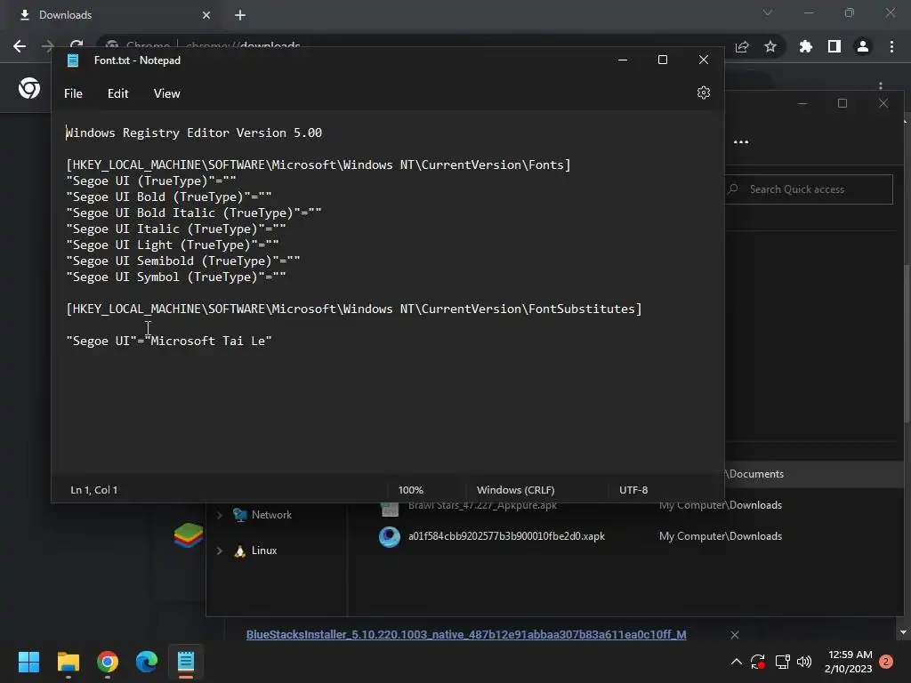Viewport: 911px width, 683px height.
Task: Click the sync tray icon
Action: click(758, 662)
